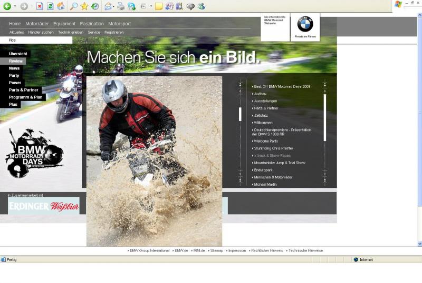Click the BMW roundel logo
This screenshot has width=422, height=283.
(x=305, y=24)
